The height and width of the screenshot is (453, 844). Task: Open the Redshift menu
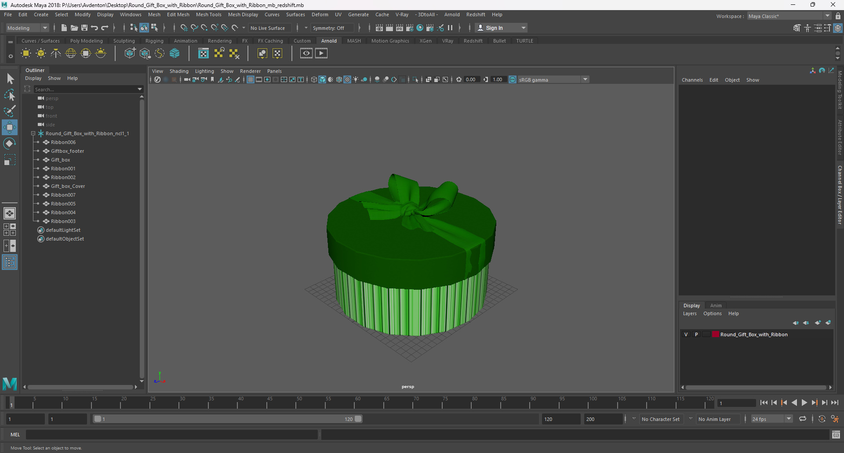pyautogui.click(x=476, y=14)
